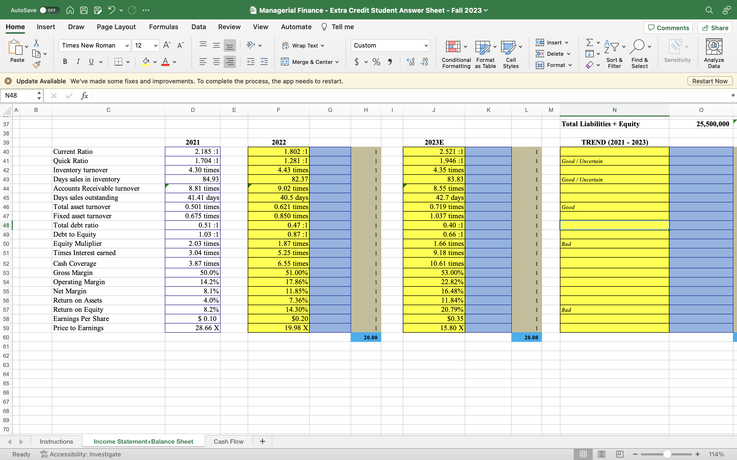Open the Formulas ribbon tab

[x=164, y=27]
